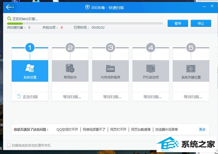The height and width of the screenshot is (154, 218).
Task: Click the 系统设置 Windows gear icon
Action: pos(30,68)
